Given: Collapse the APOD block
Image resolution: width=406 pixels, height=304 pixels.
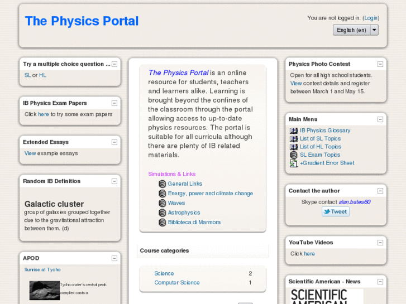Looking at the screenshot, I should click(114, 258).
